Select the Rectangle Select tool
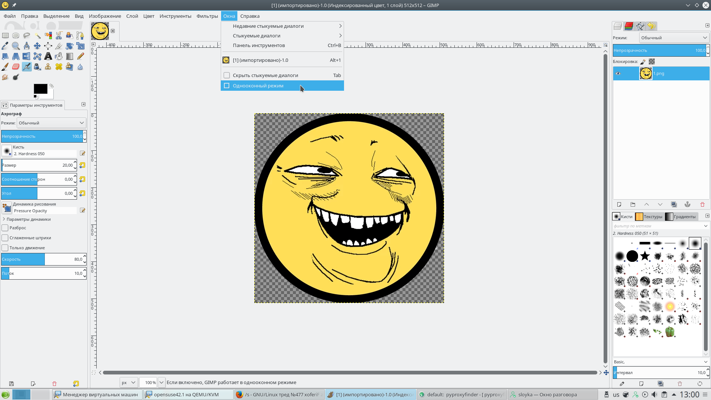Viewport: 711px width, 400px height. pos(5,36)
